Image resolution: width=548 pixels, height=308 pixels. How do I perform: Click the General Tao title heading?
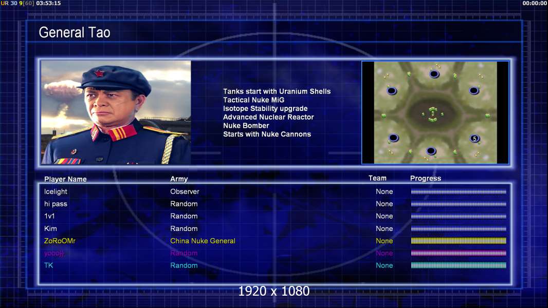coord(75,32)
